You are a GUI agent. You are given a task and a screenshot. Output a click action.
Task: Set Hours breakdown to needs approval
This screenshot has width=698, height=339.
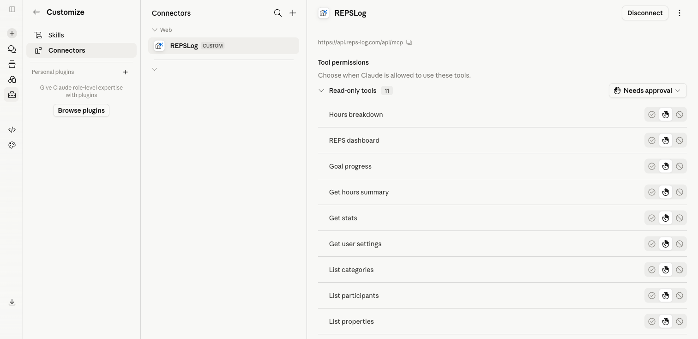point(666,115)
